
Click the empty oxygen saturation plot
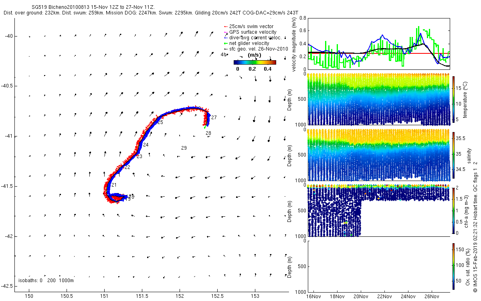tap(378, 266)
